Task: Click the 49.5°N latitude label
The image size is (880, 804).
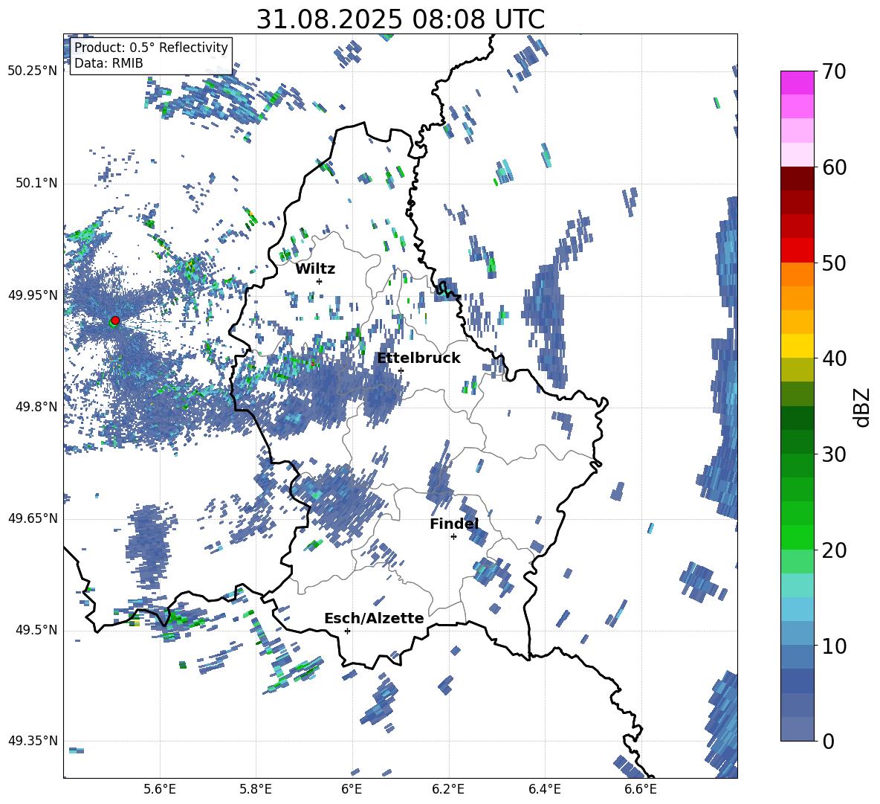Action: 36,630
